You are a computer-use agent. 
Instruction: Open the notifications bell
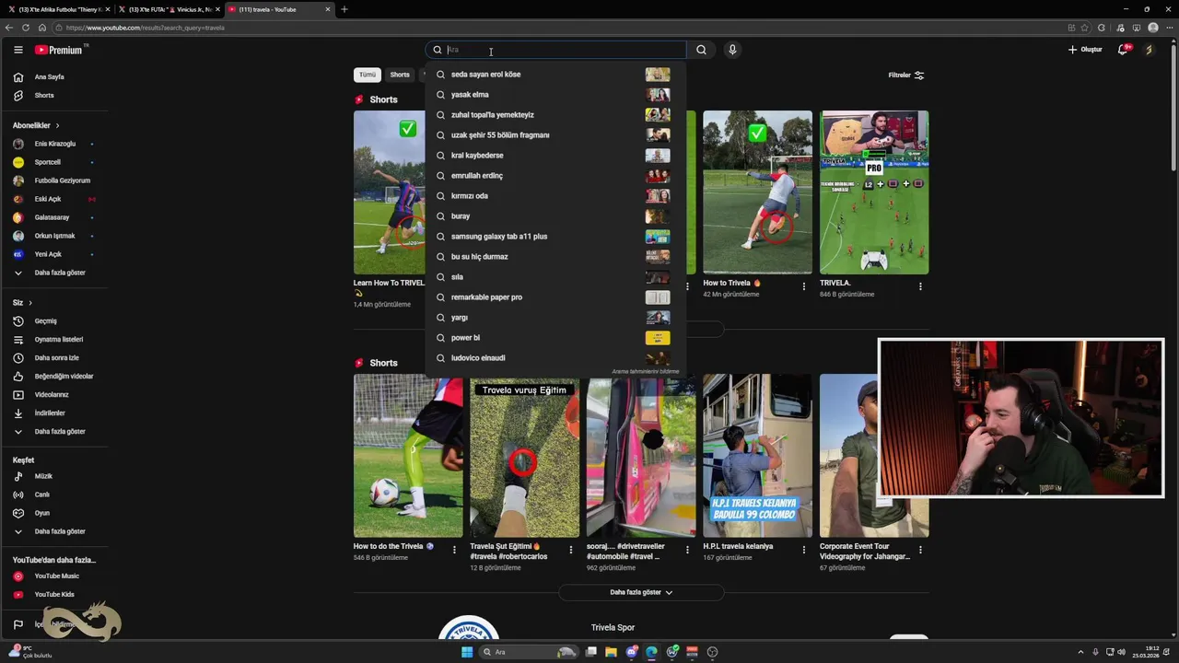pyautogui.click(x=1123, y=50)
